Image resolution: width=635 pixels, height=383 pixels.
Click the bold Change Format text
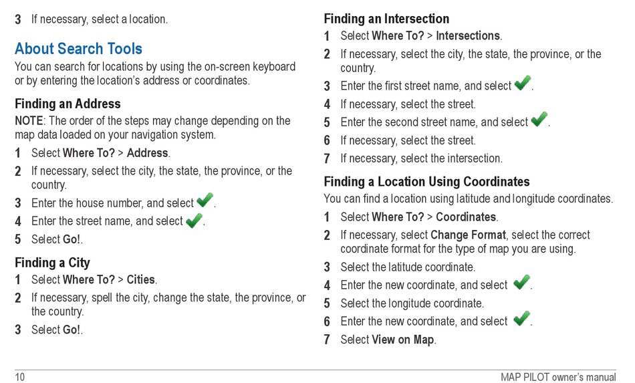coord(468,235)
